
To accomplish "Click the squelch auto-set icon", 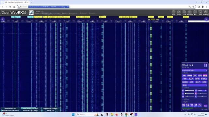I will 183,94.
